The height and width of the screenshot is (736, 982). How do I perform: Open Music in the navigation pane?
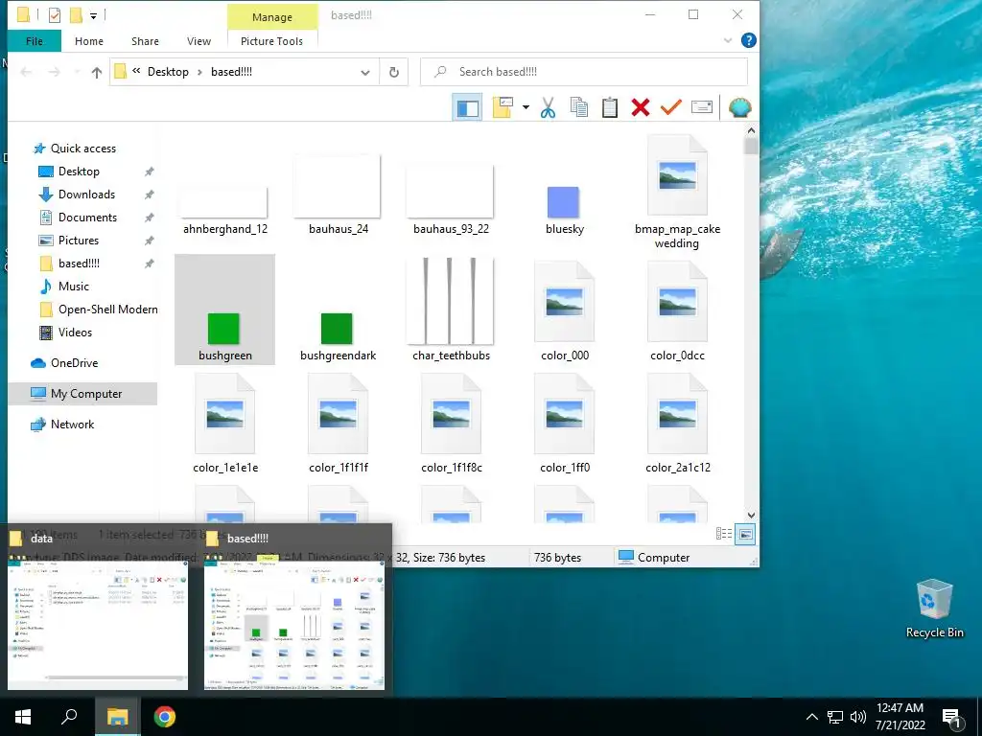(x=73, y=287)
